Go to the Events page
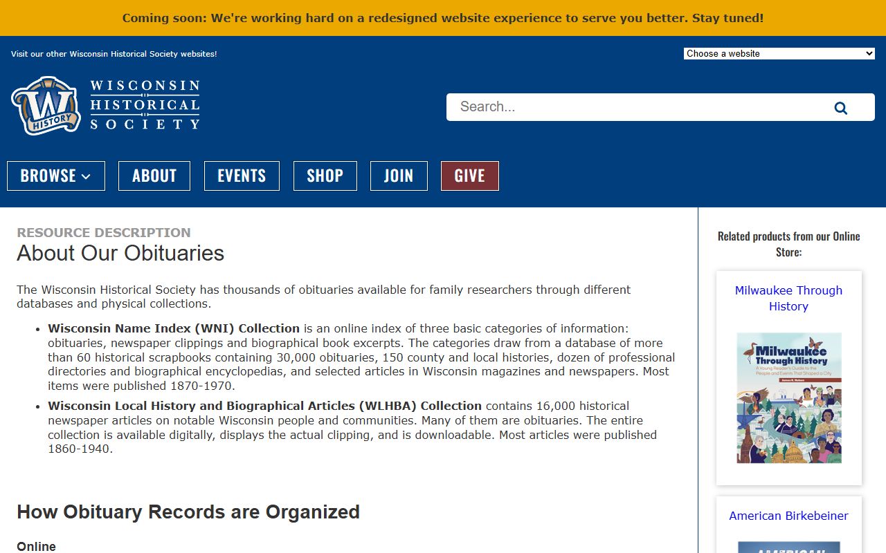Image resolution: width=886 pixels, height=553 pixels. tap(242, 176)
